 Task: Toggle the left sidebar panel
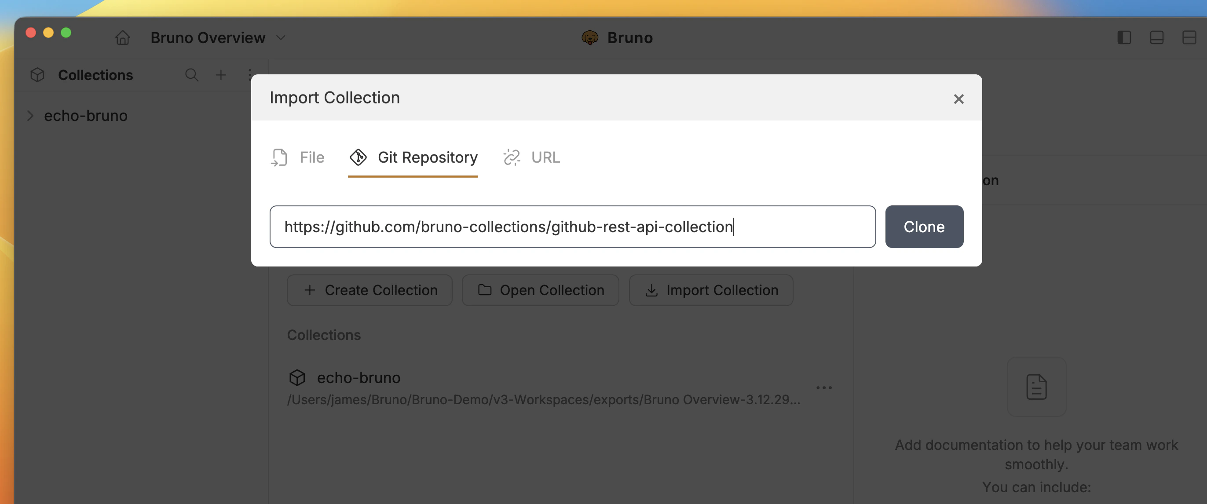pos(1124,38)
